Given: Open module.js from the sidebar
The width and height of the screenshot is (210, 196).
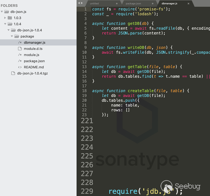Looking at the screenshot, I should [x=31, y=55].
